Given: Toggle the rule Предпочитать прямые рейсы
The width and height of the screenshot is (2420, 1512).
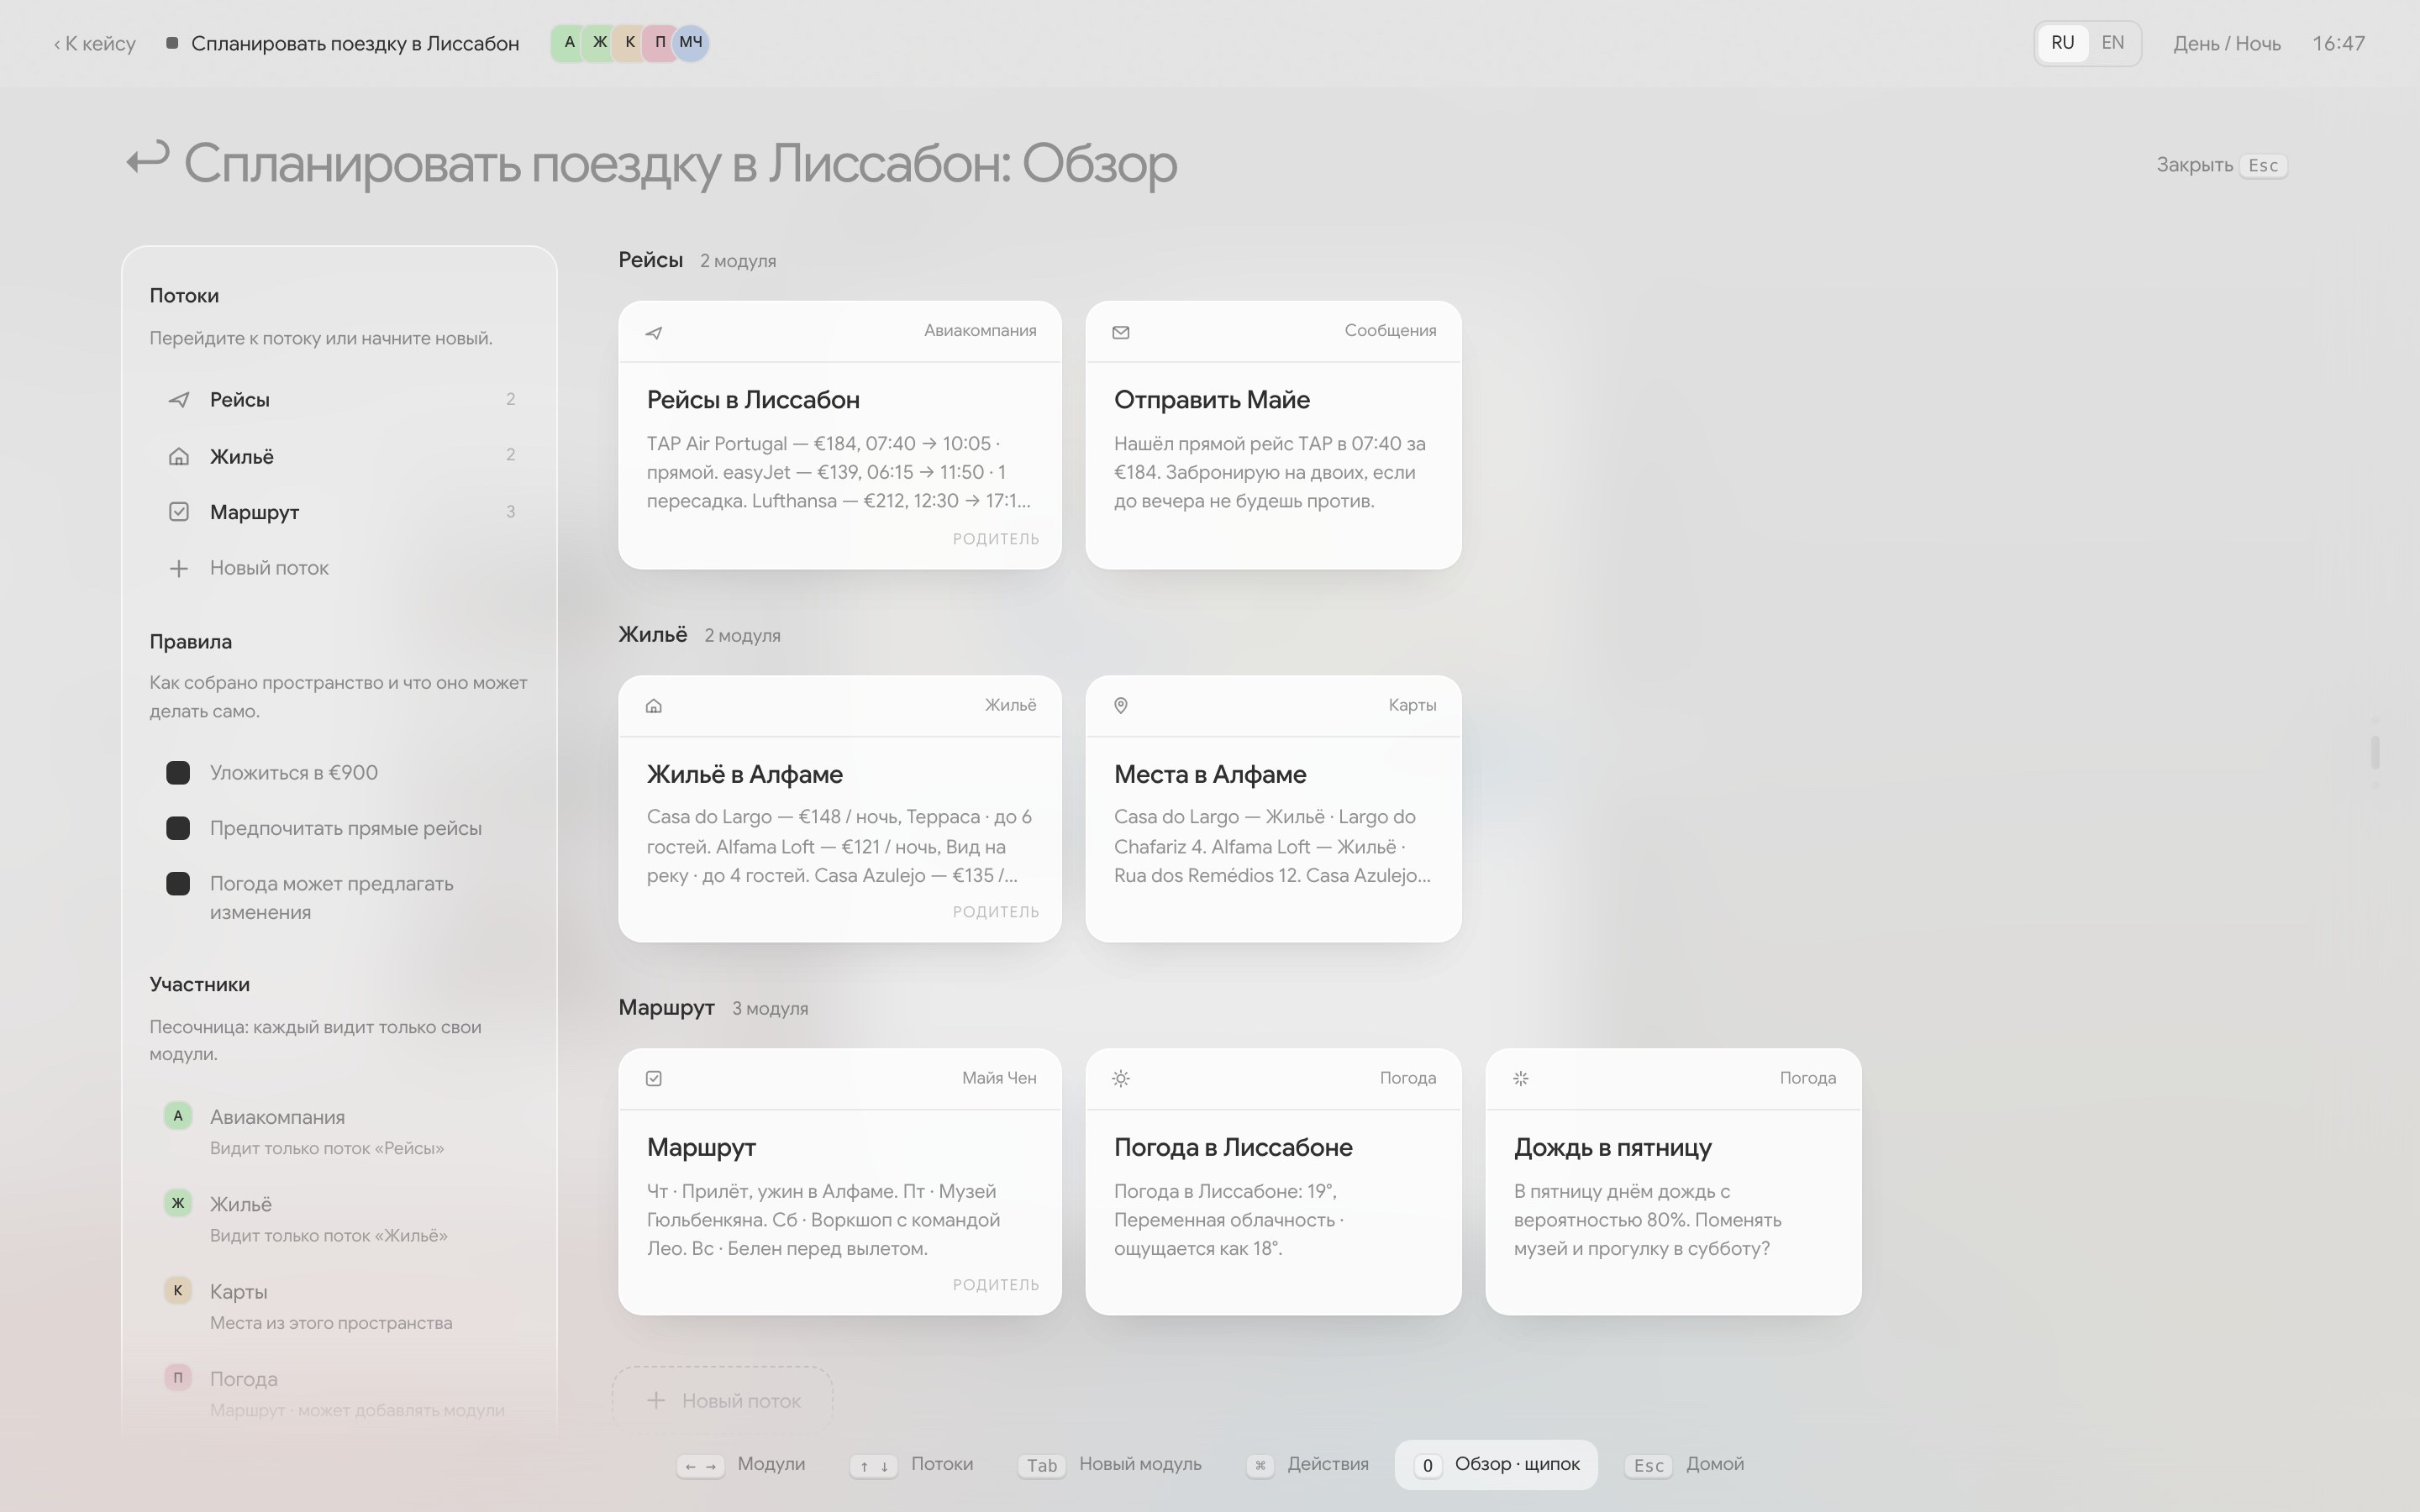Looking at the screenshot, I should [178, 828].
